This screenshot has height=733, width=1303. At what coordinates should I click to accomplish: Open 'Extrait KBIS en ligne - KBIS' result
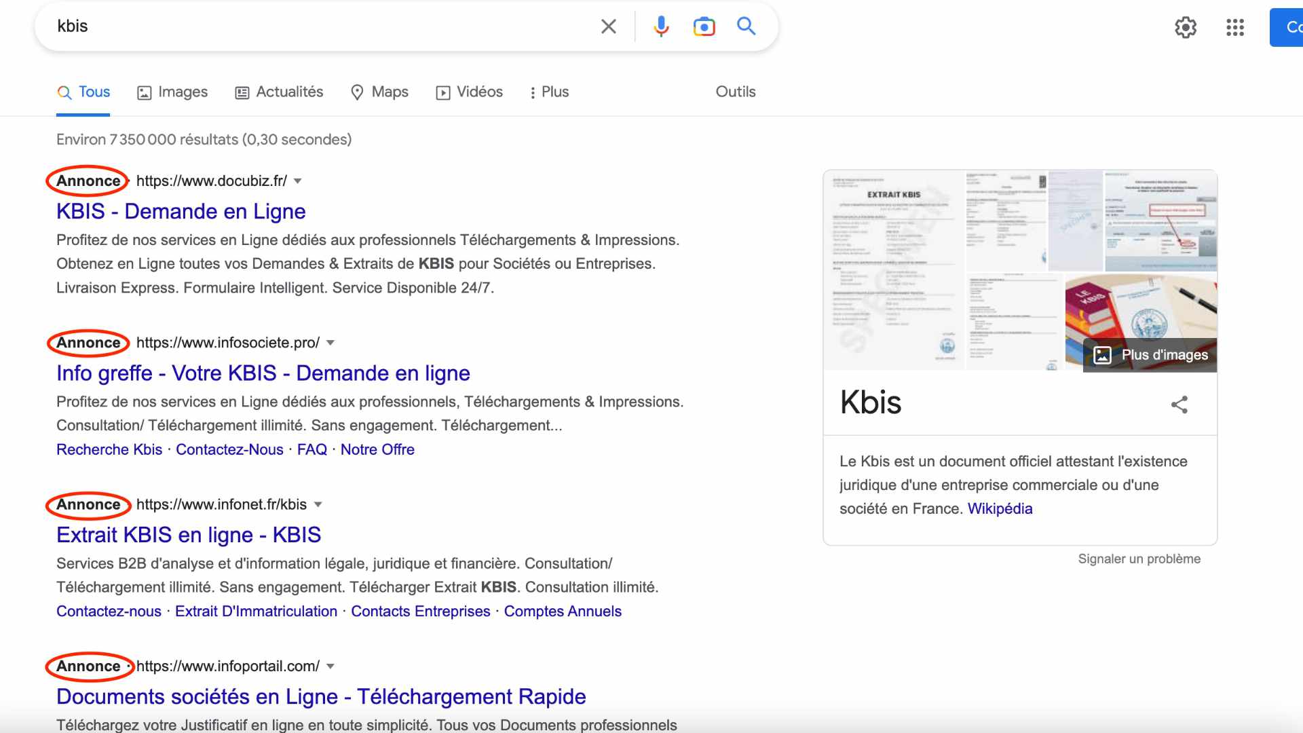(x=189, y=535)
